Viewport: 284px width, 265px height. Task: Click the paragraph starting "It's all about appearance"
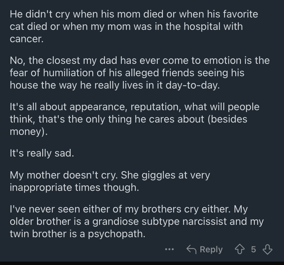[134, 119]
